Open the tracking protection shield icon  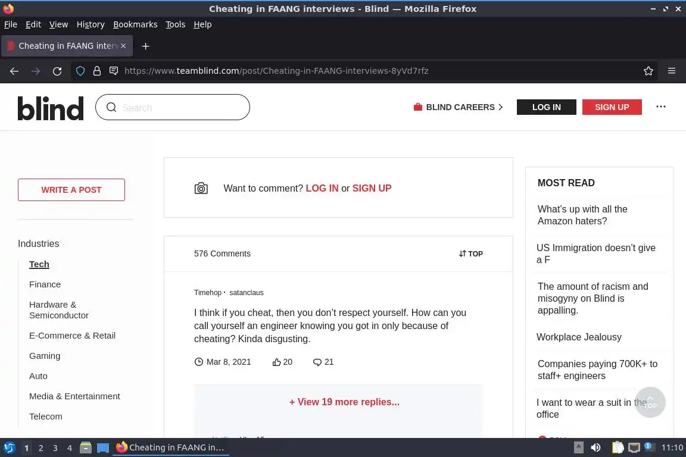point(80,71)
